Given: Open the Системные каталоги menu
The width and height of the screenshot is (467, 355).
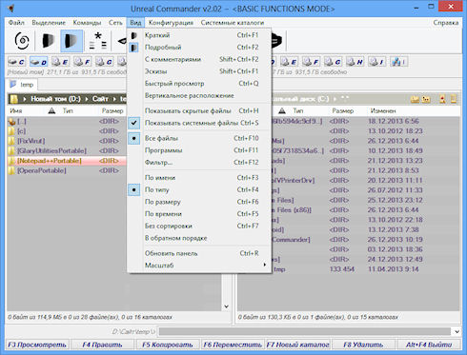Looking at the screenshot, I should 233,23.
